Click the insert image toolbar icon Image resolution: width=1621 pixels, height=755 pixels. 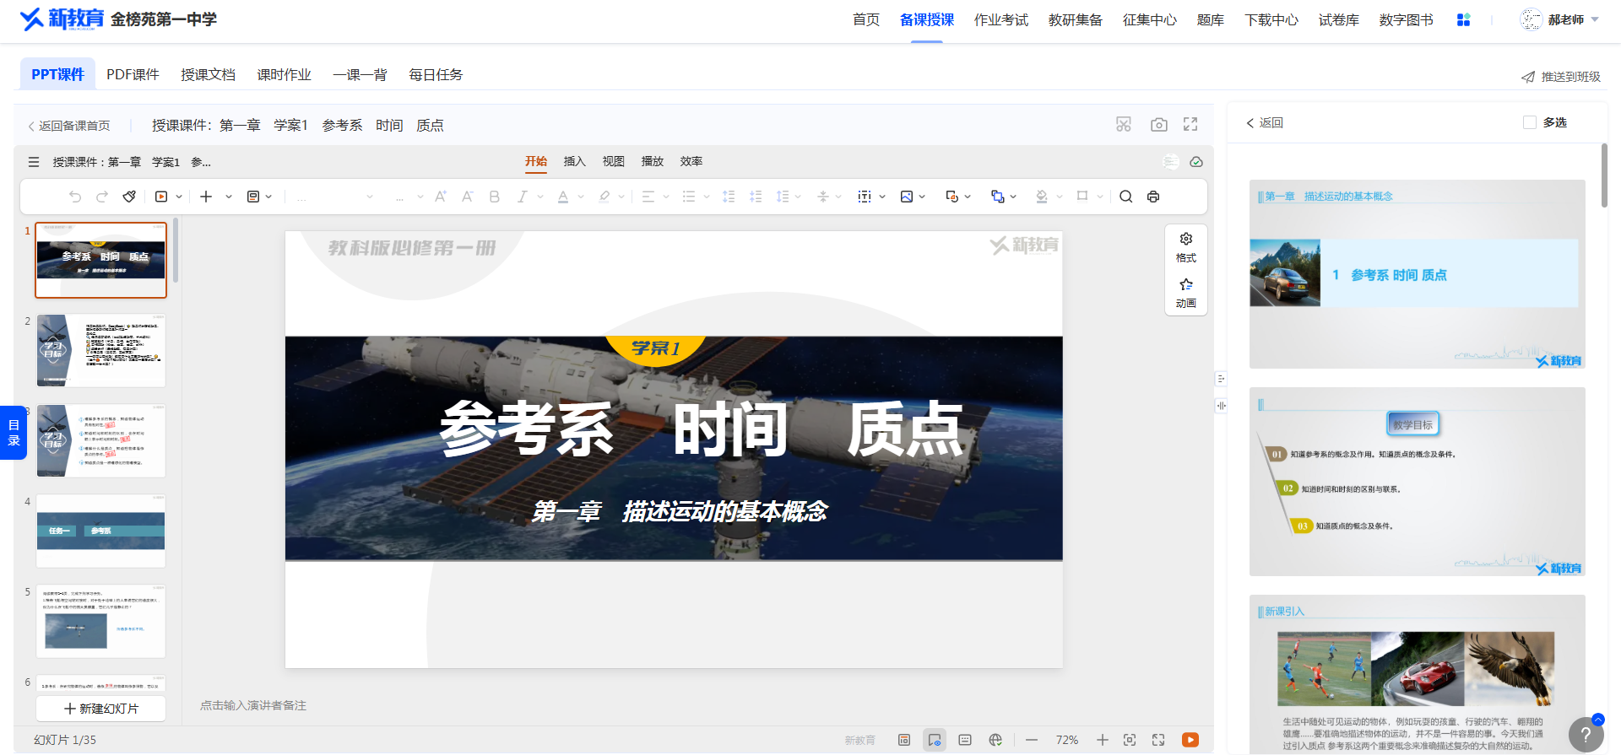pos(907,197)
